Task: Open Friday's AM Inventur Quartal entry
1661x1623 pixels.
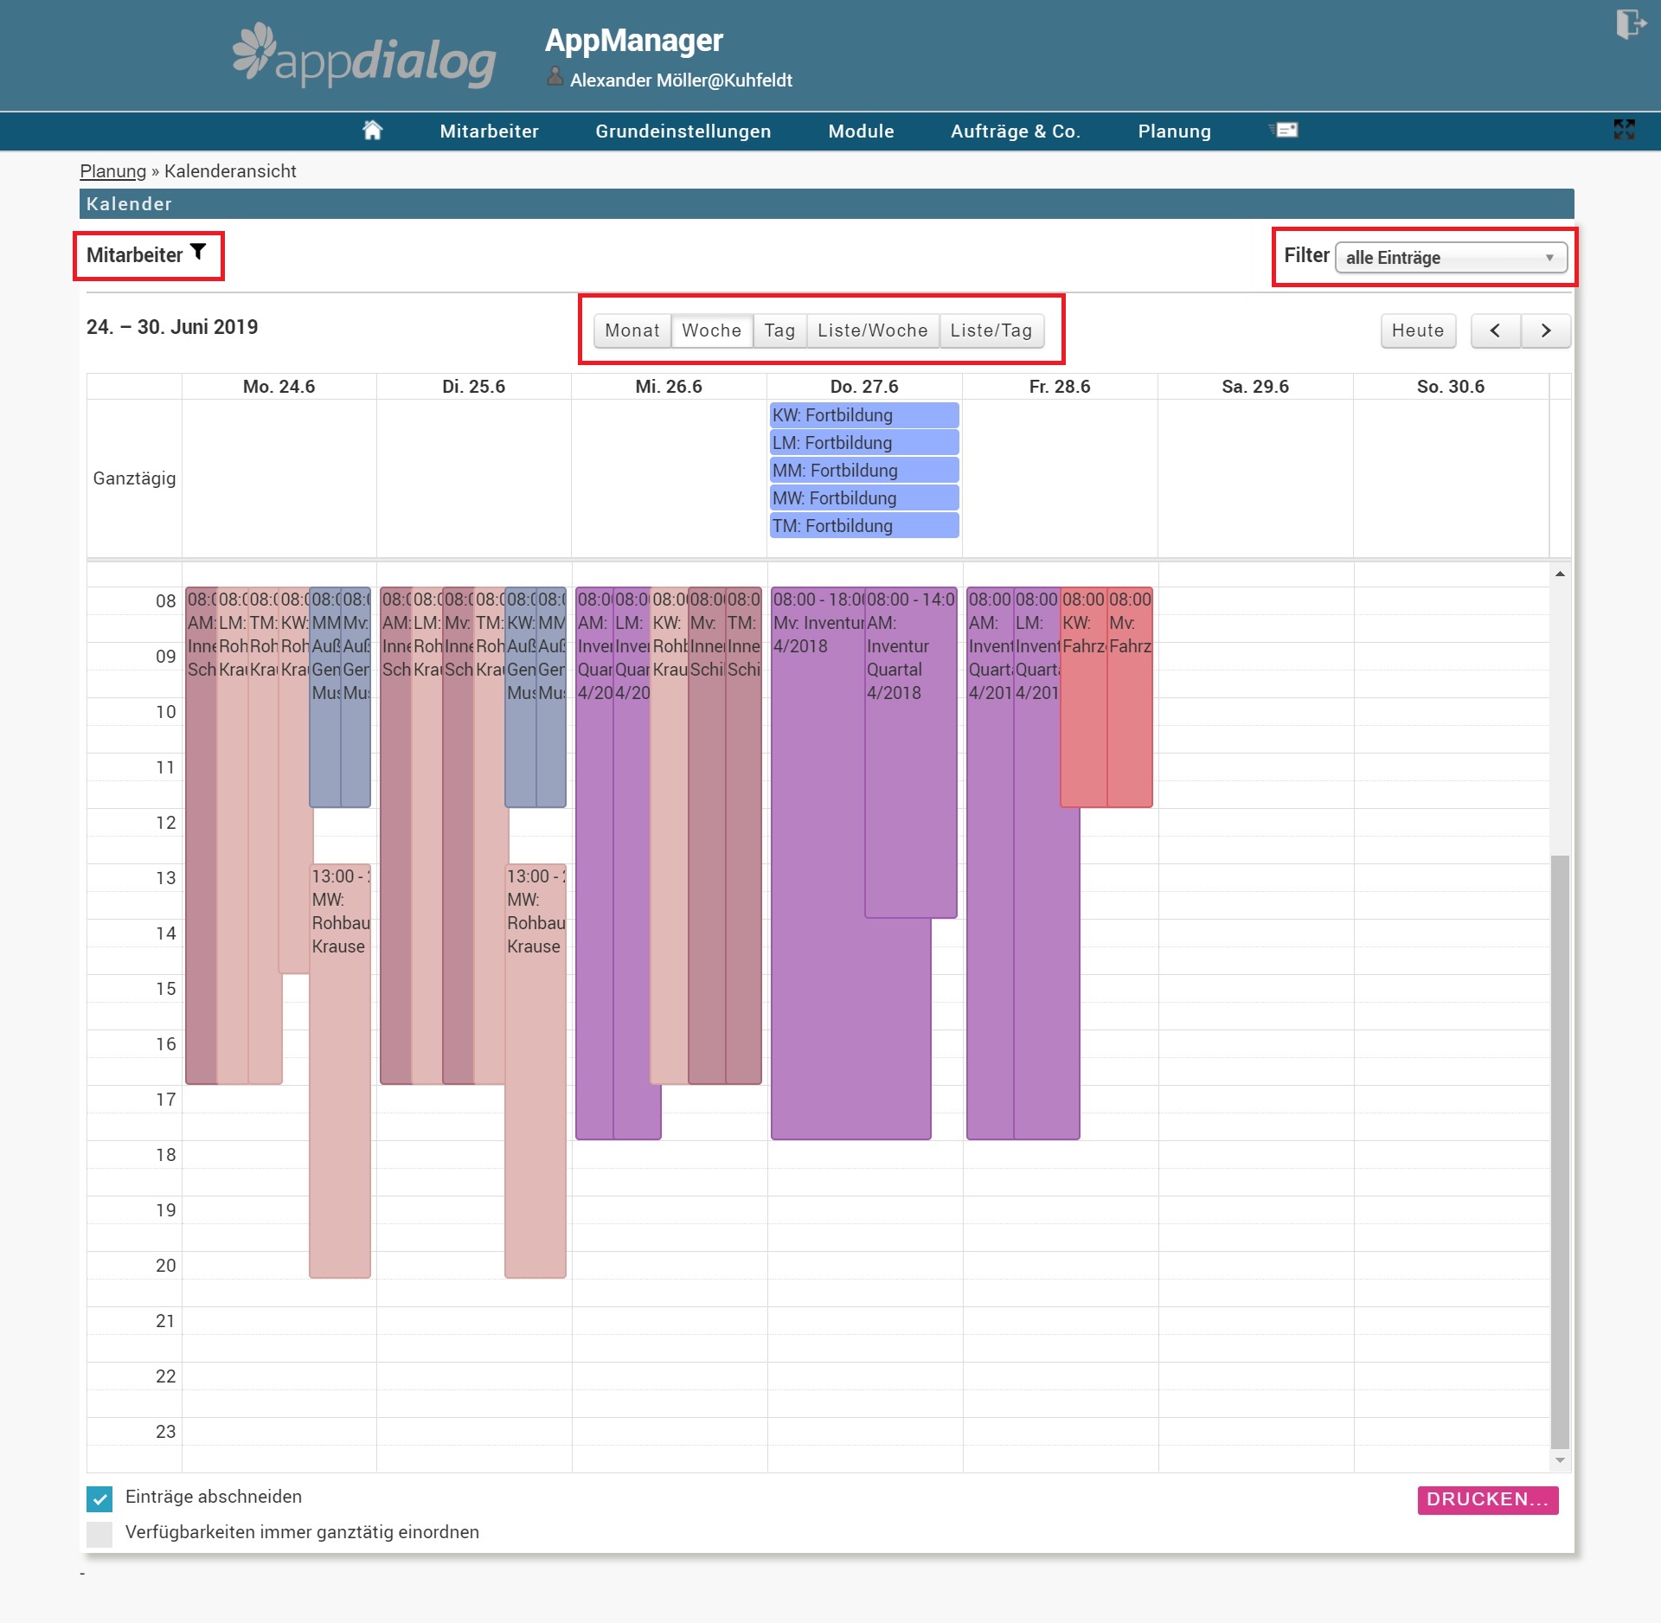Action: click(990, 863)
